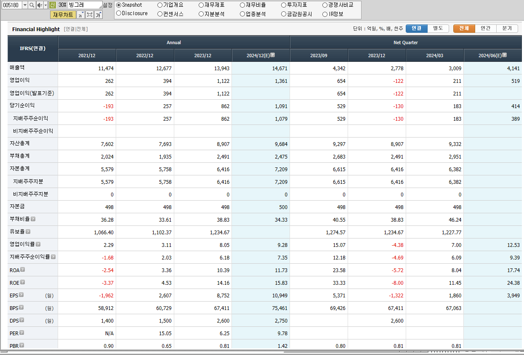Click the green 신 badge icon

[52, 5]
